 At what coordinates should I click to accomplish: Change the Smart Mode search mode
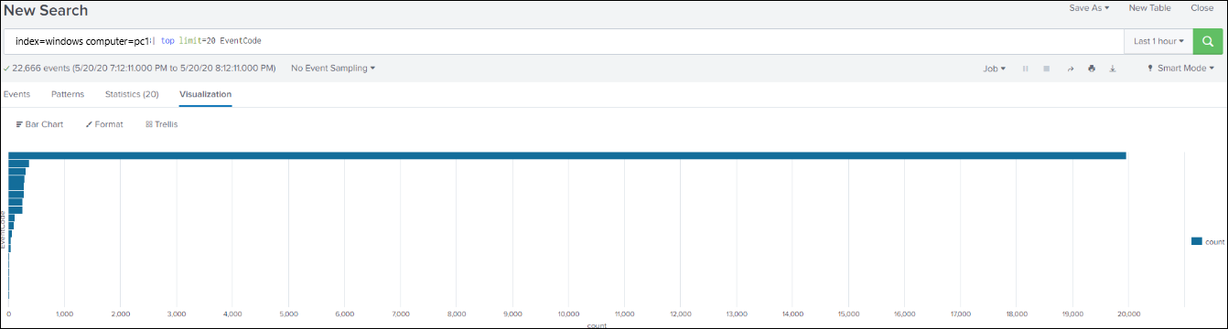coord(1180,69)
